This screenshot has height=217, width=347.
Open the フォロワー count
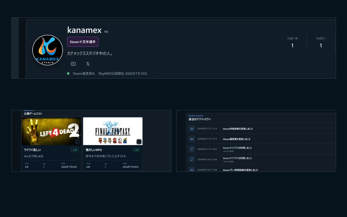(x=321, y=43)
